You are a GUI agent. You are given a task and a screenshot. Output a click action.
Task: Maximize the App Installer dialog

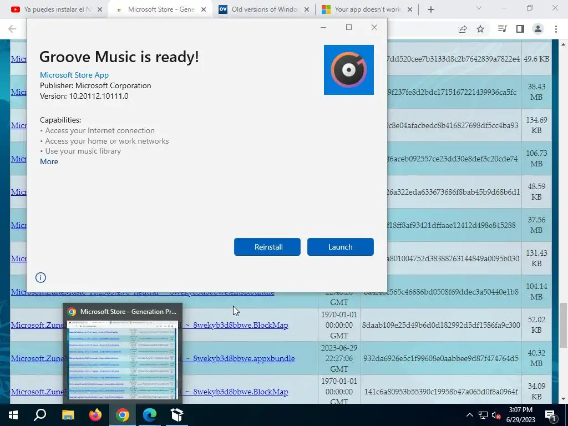(x=349, y=27)
